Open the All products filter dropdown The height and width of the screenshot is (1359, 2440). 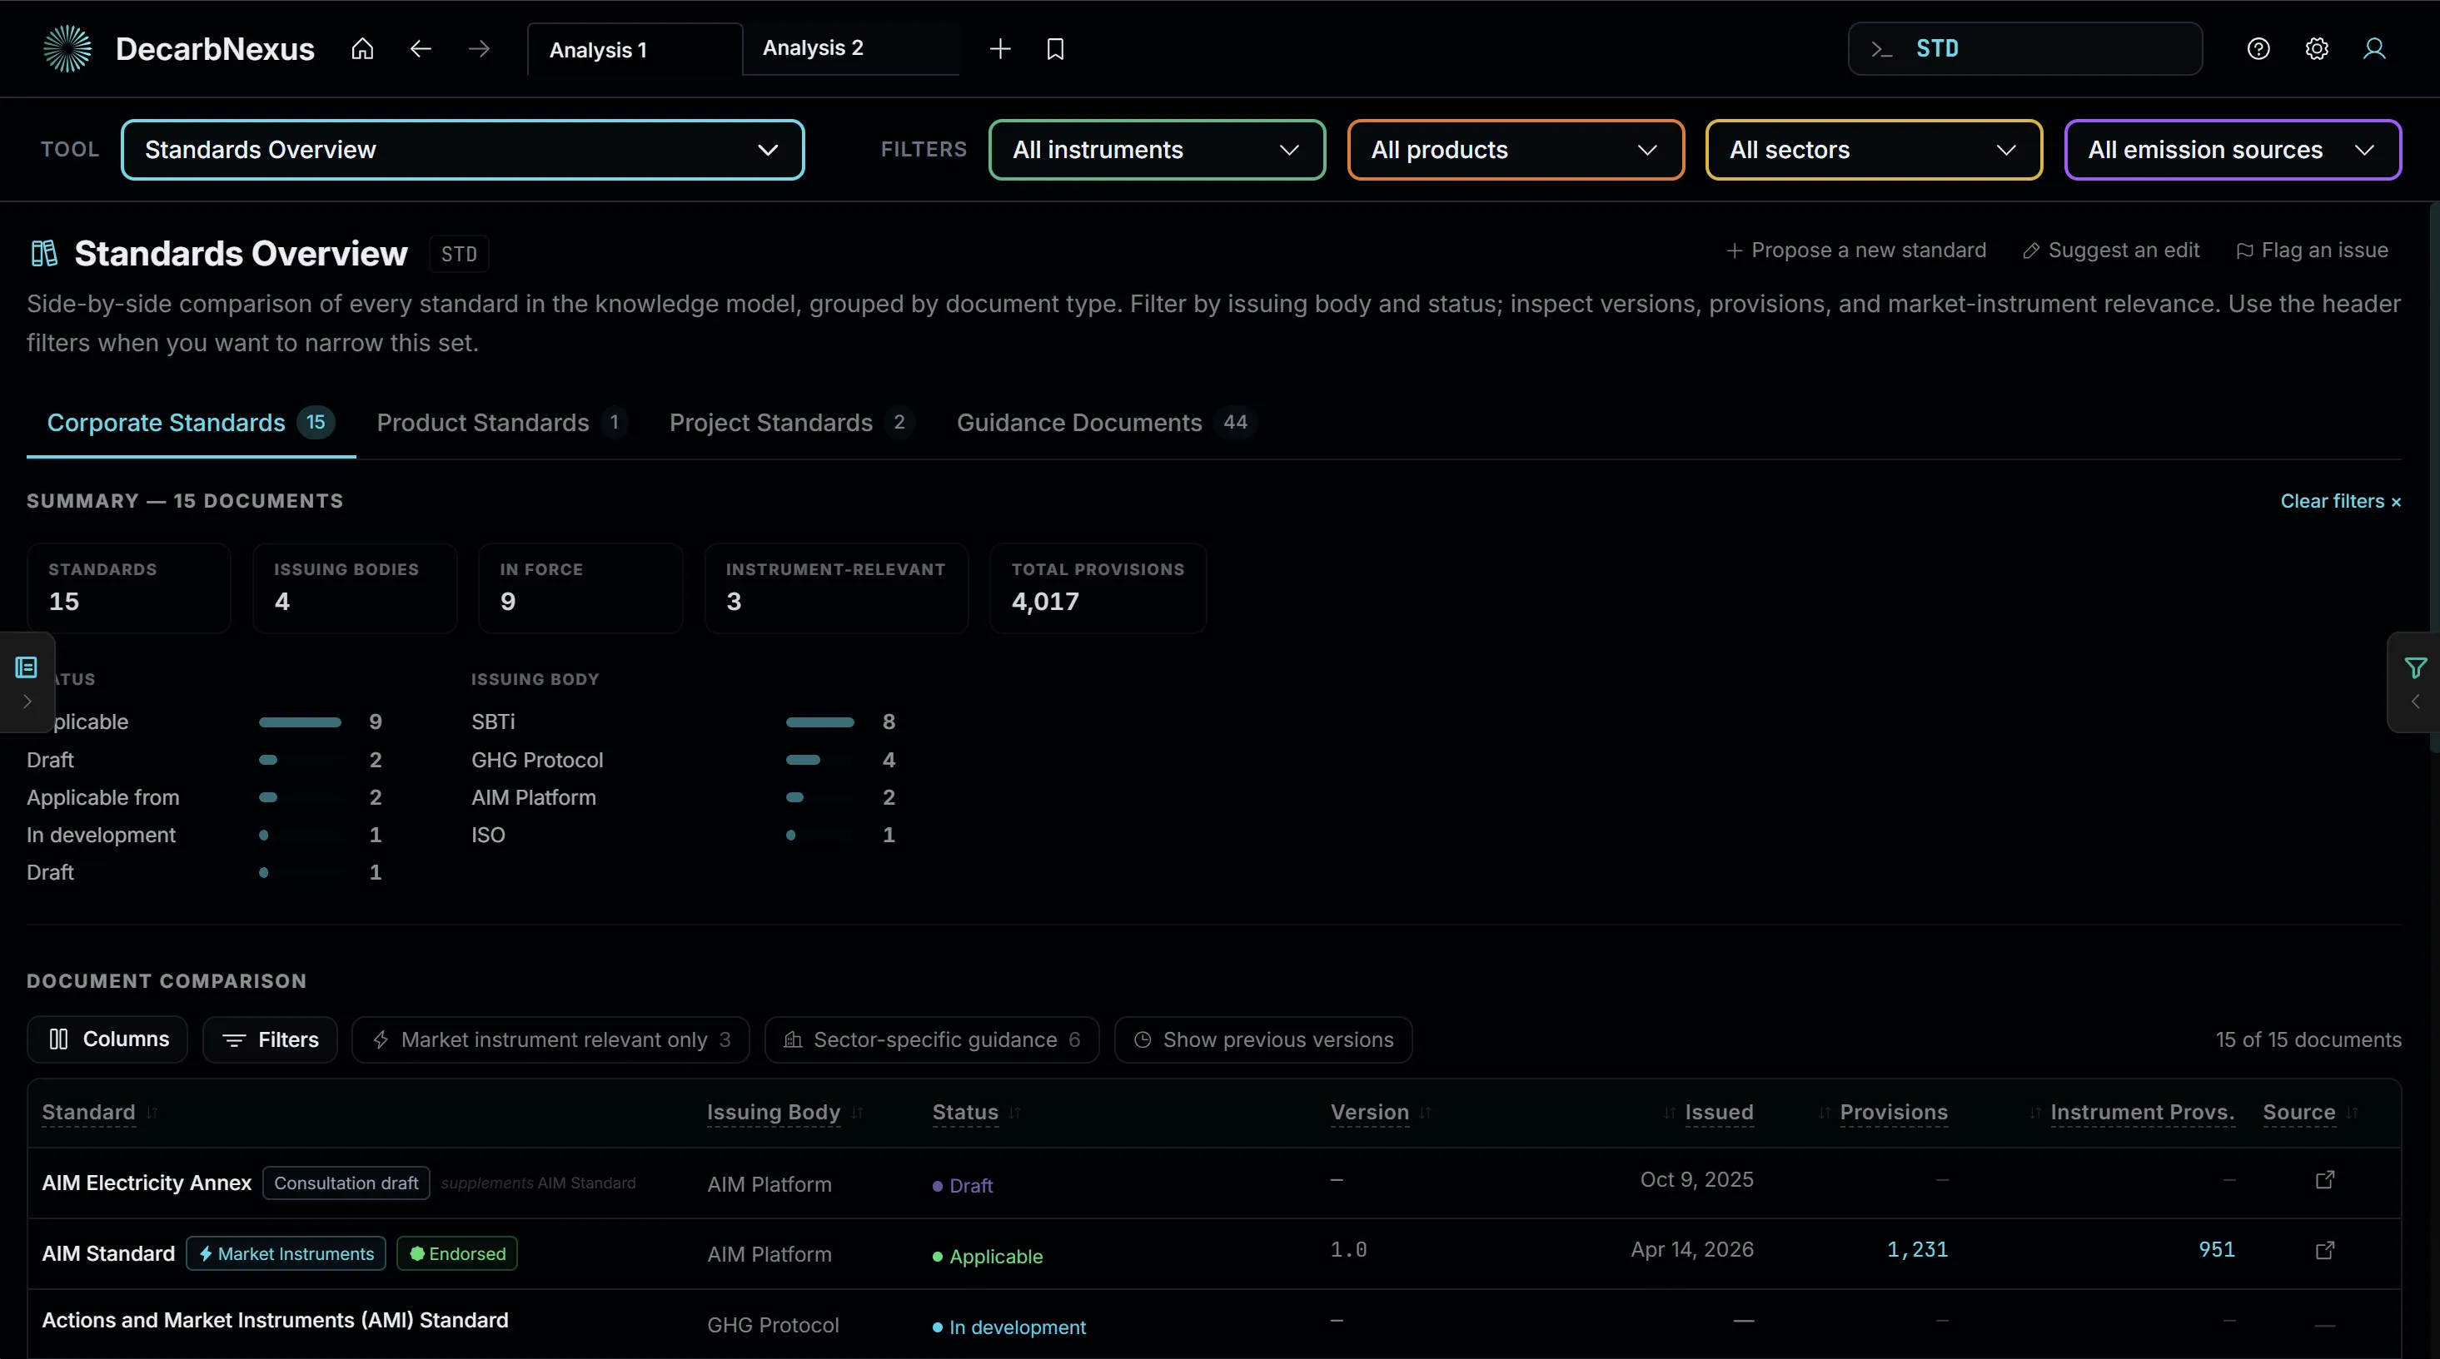coord(1516,150)
